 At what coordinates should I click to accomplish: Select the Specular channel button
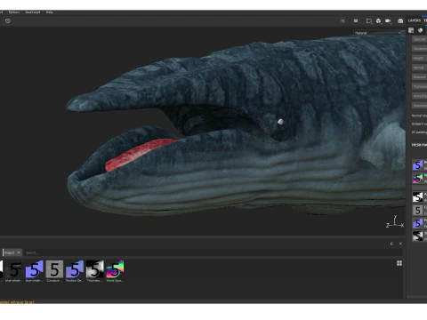(x=420, y=39)
